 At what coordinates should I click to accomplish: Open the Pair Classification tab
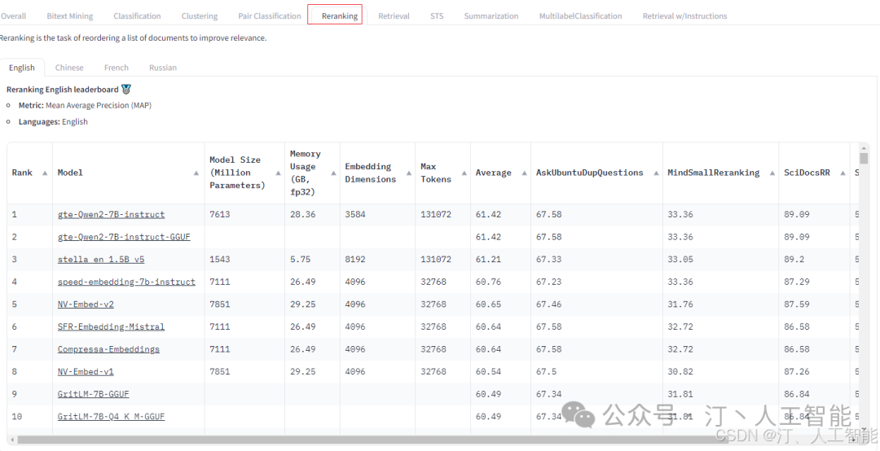pos(269,16)
